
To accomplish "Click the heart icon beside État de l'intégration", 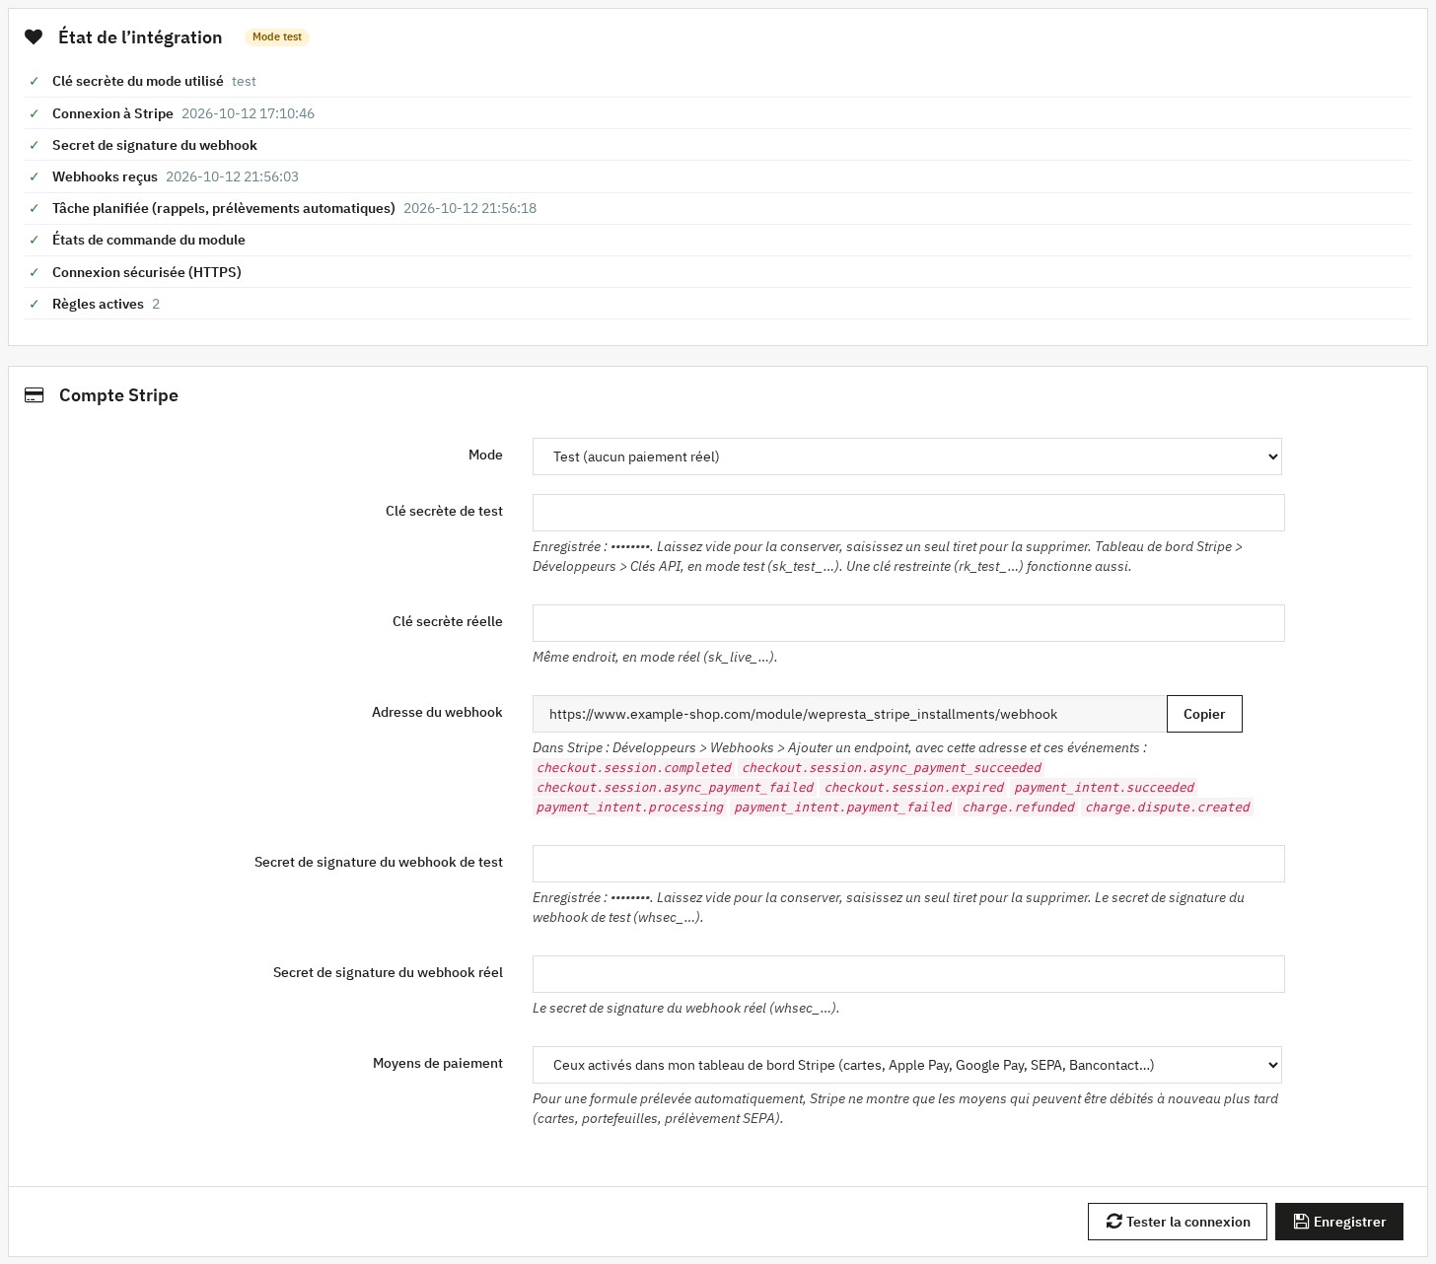I will (34, 37).
